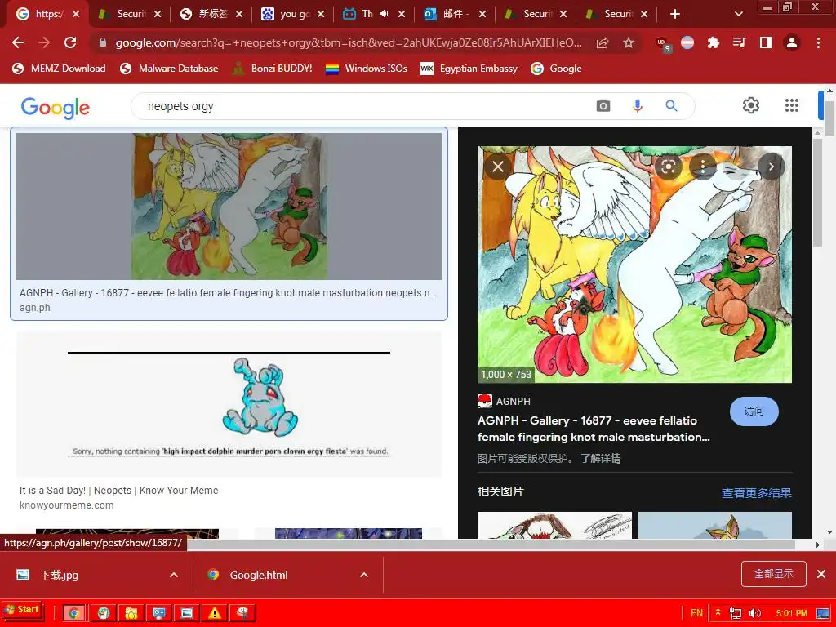Bookmark this page with the star
The height and width of the screenshot is (627, 836).
click(x=629, y=42)
